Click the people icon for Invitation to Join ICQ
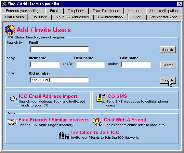This screenshot has height=153, width=184. coord(64,135)
